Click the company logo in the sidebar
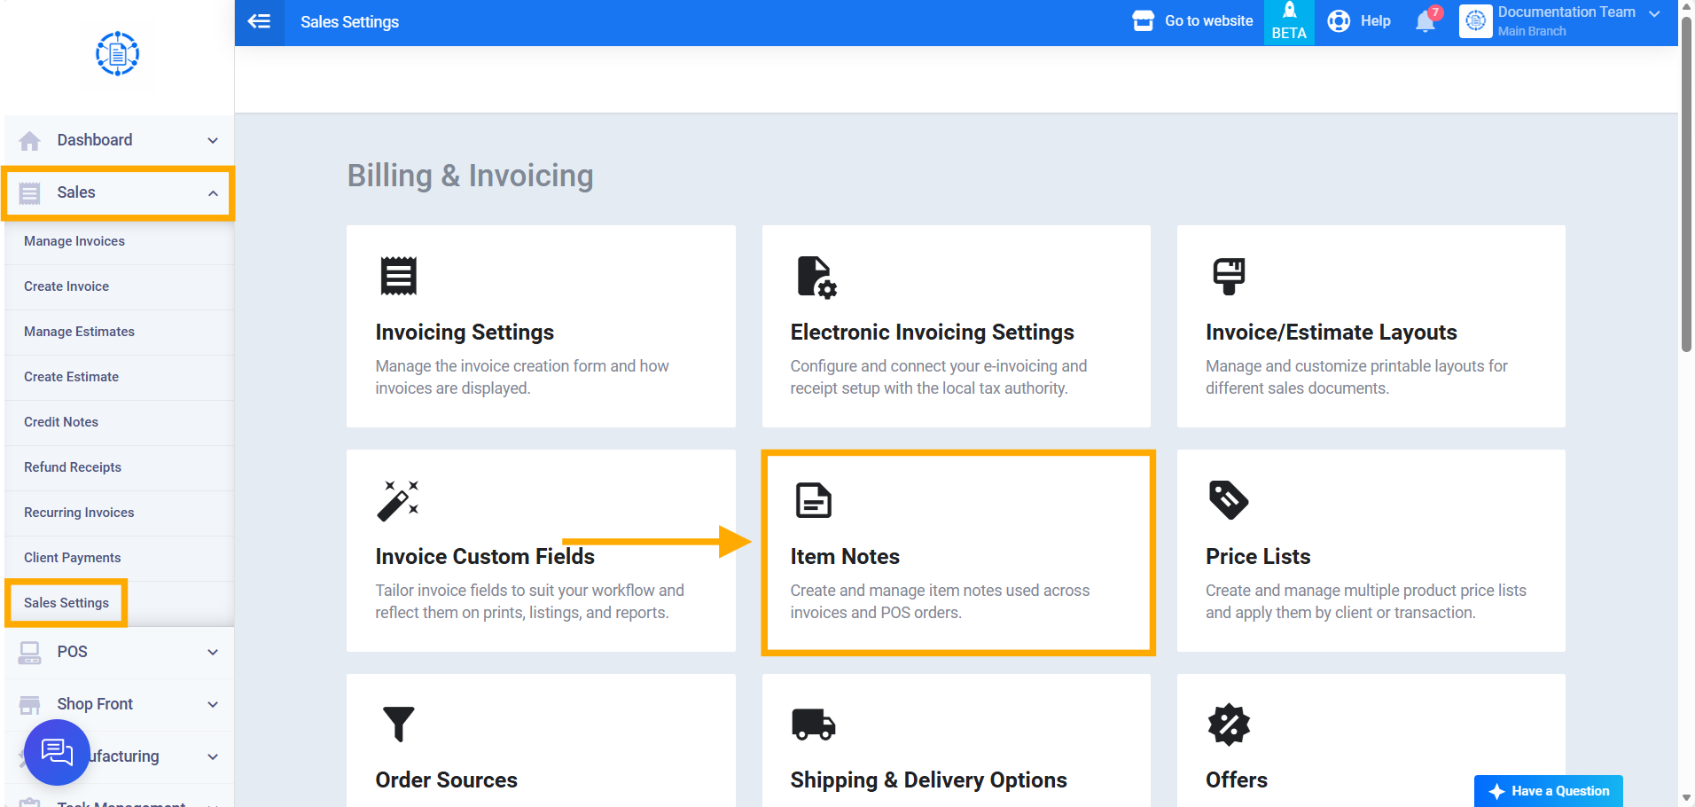 click(117, 54)
